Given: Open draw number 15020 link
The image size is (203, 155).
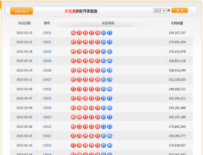Looking at the screenshot, I should point(47,145).
